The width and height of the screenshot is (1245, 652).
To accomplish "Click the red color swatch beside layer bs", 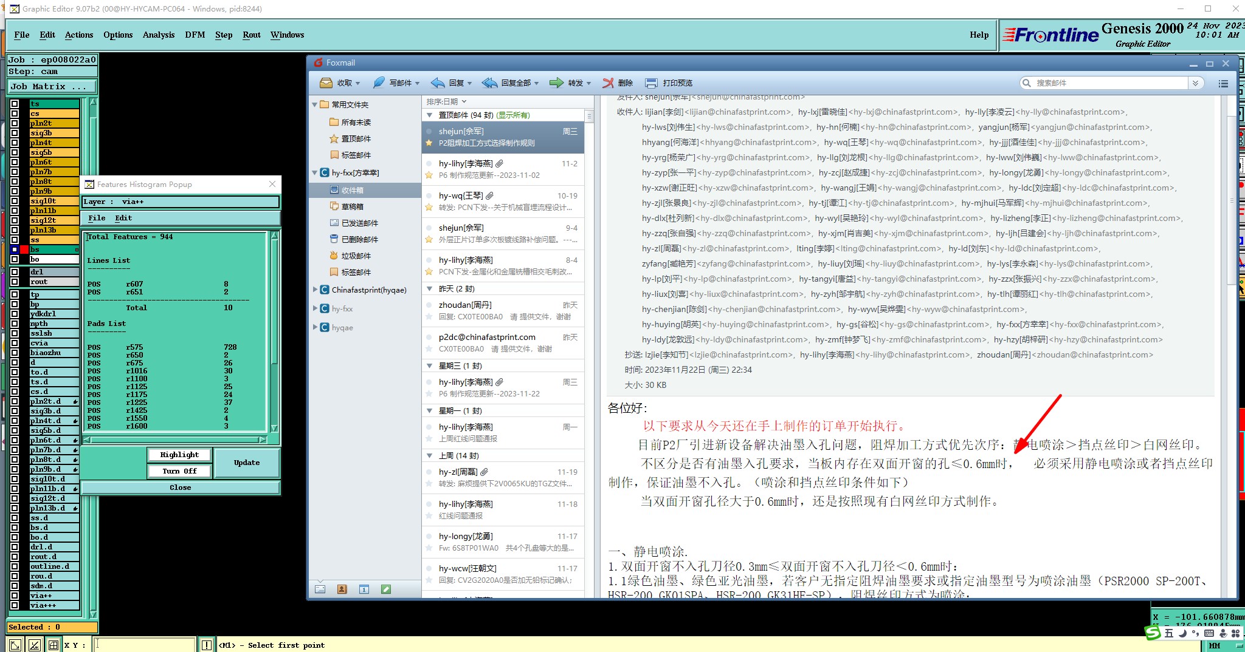I will [x=24, y=250].
